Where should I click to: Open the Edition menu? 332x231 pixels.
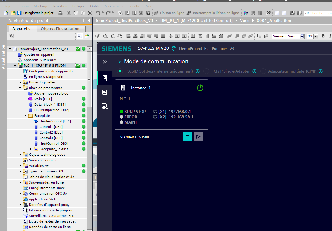23,6
